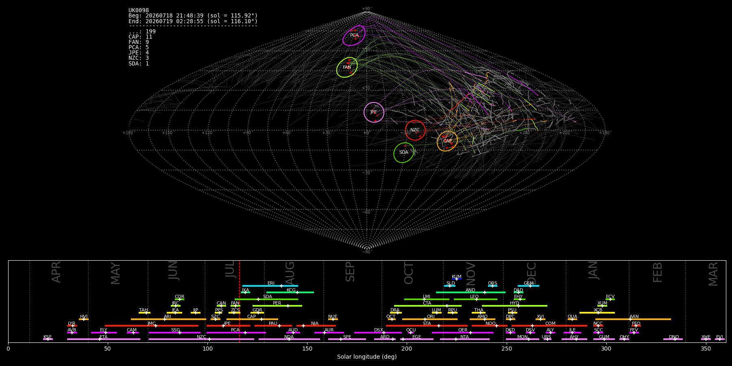Click the pink DNO shower bar
The image size is (732, 366).
(673, 339)
